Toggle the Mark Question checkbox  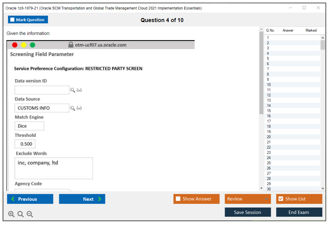click(x=13, y=20)
